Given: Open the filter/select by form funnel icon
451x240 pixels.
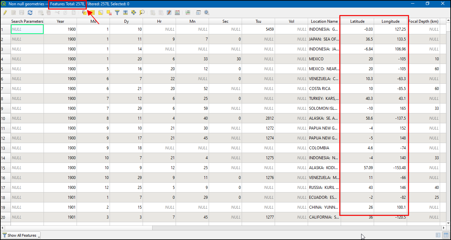Looking at the screenshot, I should point(117,13).
